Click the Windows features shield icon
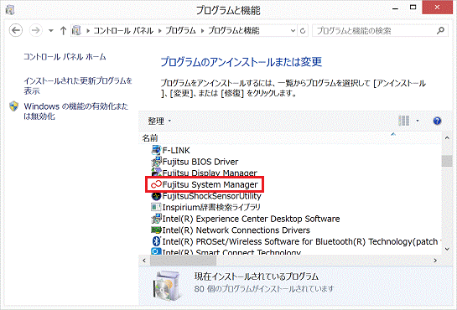 coord(13,106)
